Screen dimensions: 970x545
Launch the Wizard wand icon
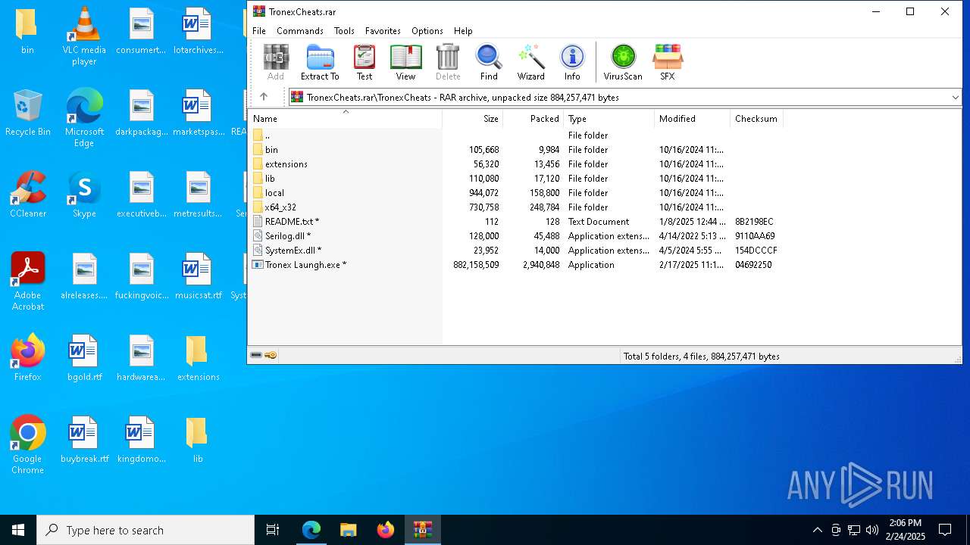(x=531, y=62)
